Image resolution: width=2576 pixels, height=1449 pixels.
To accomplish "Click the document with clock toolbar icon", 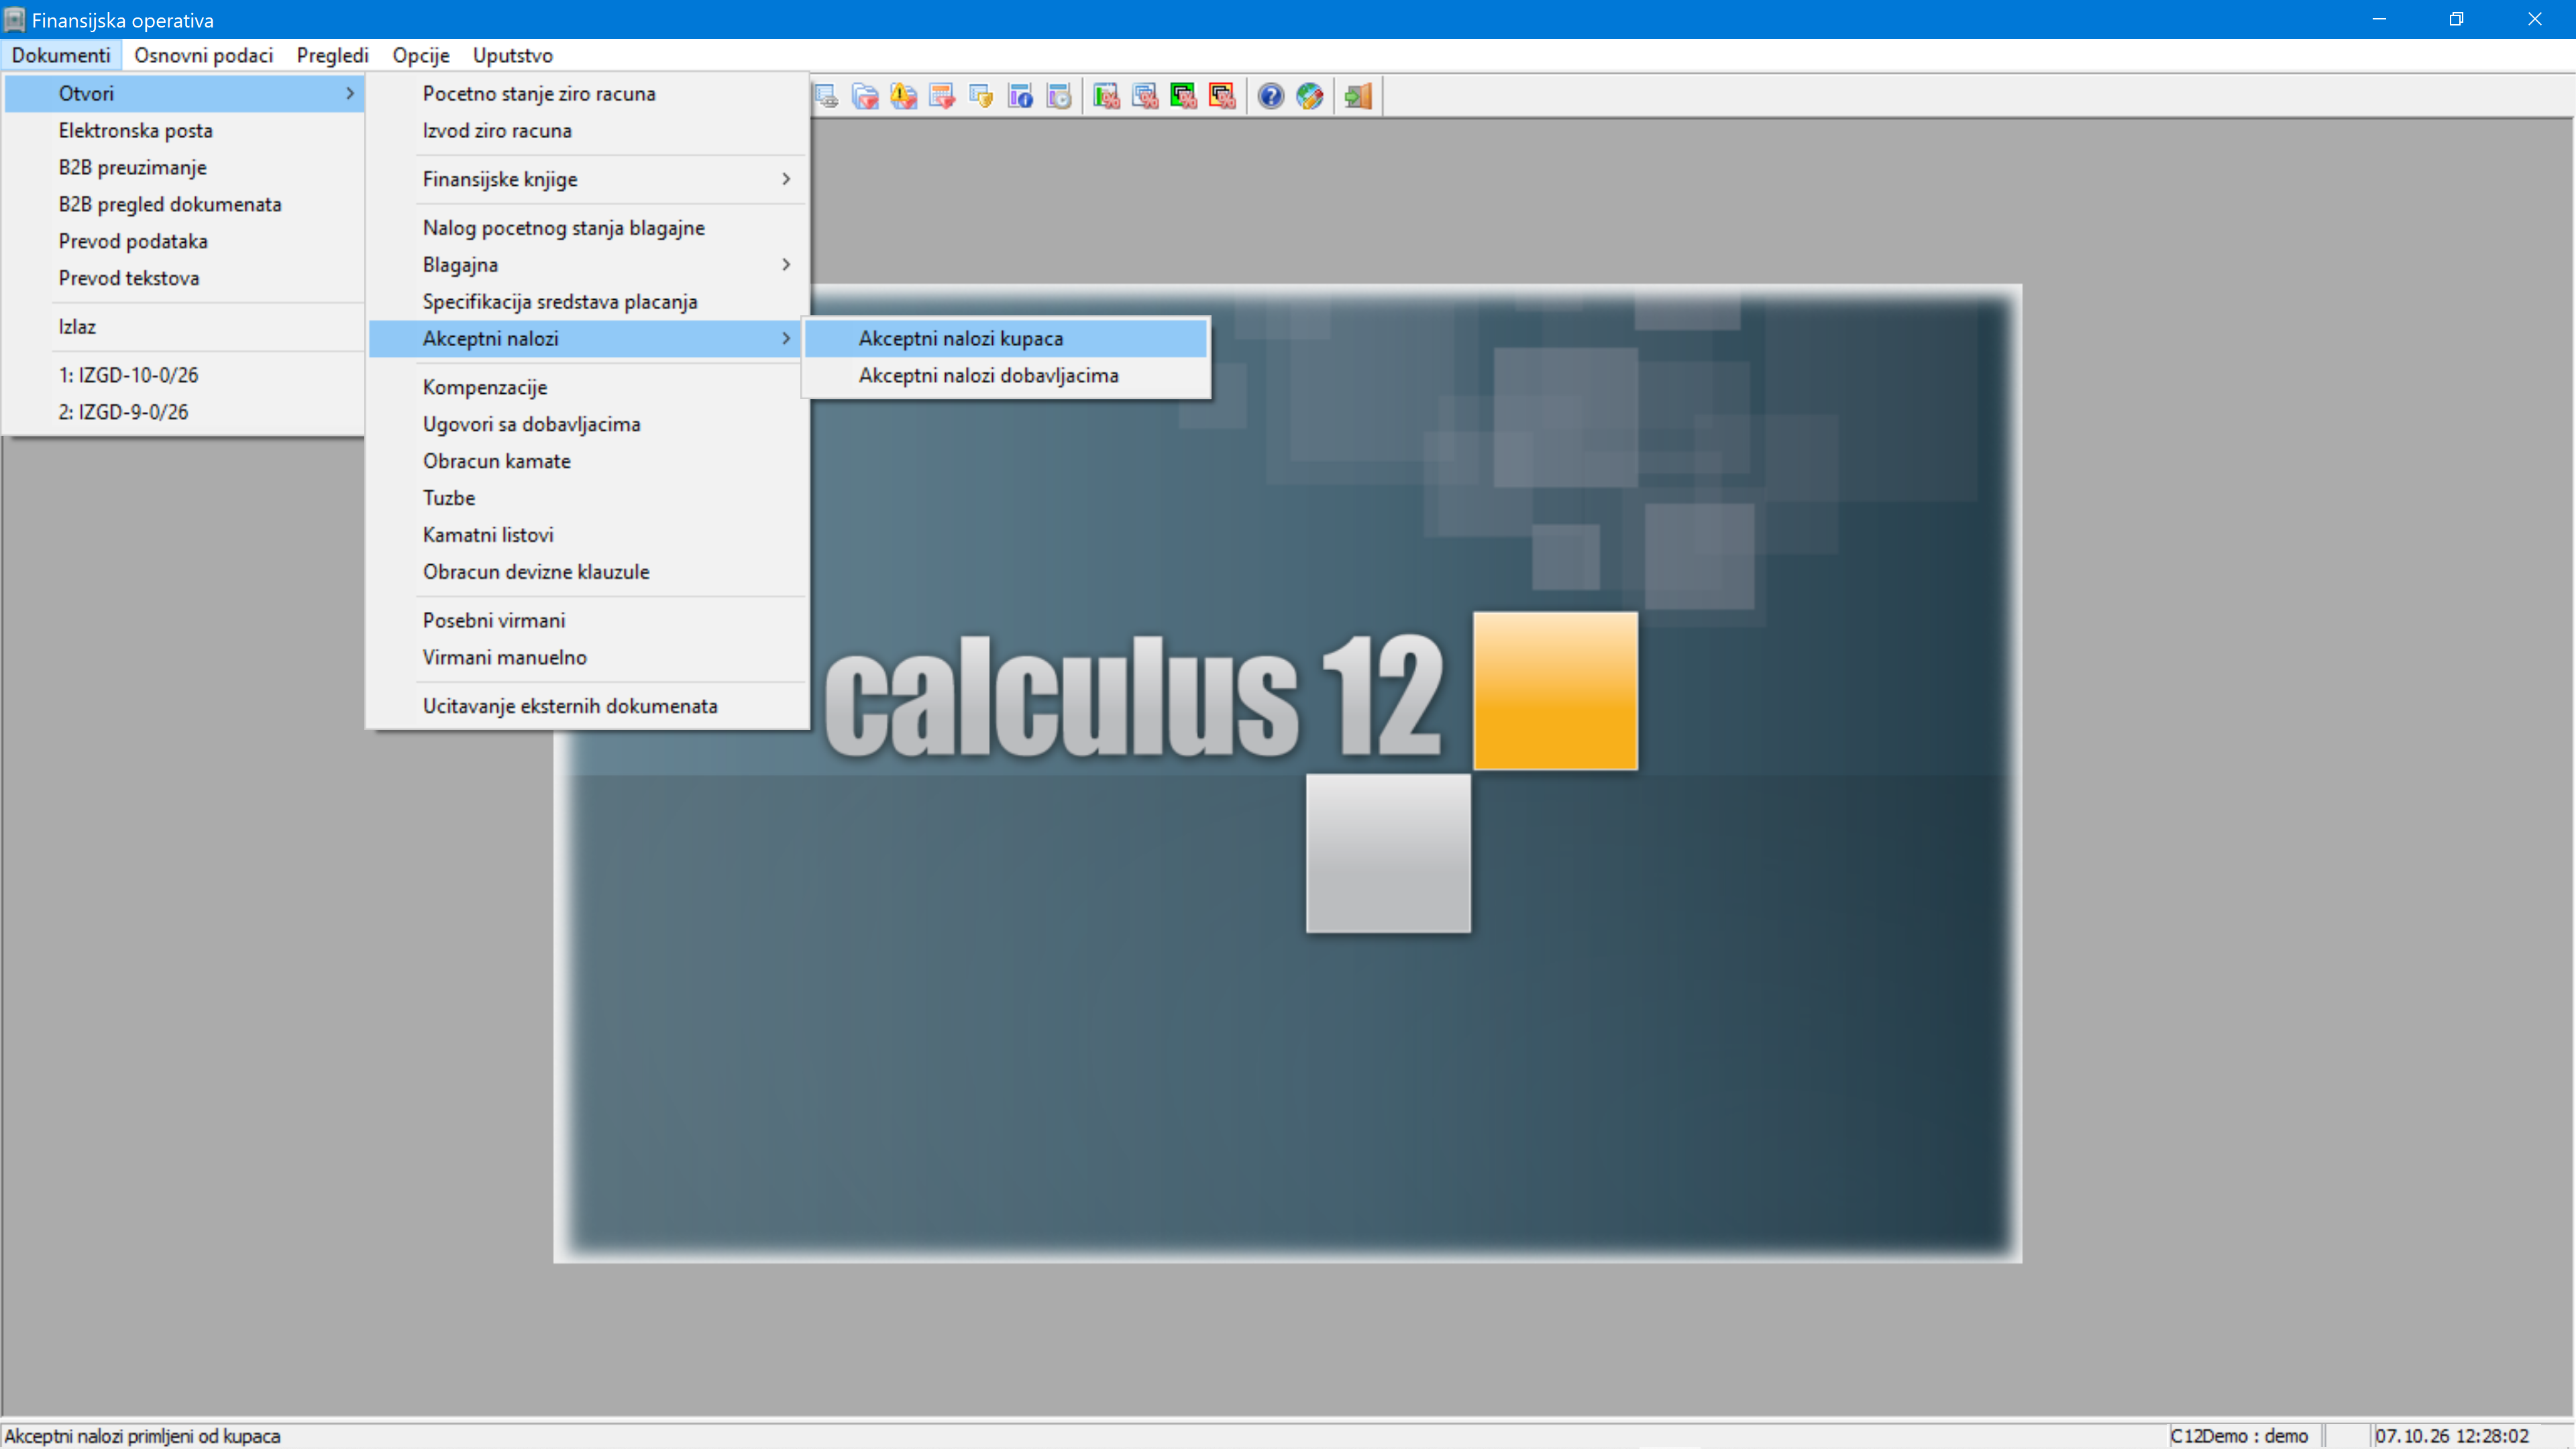I will coord(1059,96).
